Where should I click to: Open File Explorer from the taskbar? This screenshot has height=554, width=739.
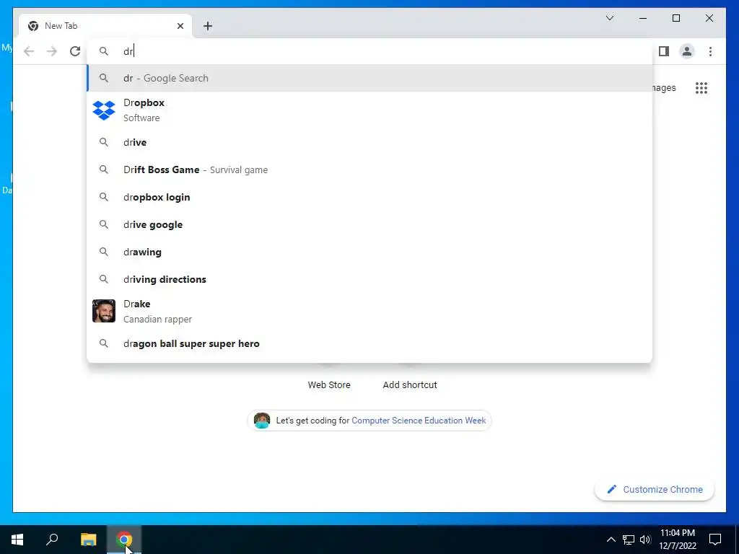coord(89,540)
